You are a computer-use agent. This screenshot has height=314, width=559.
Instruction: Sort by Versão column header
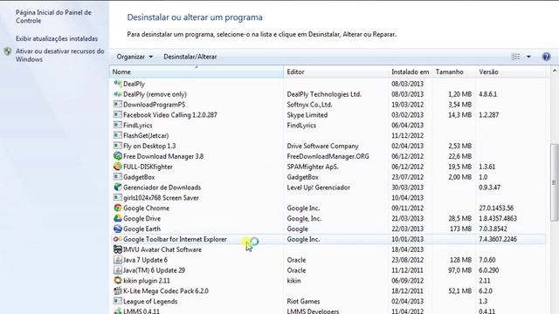[510, 72]
